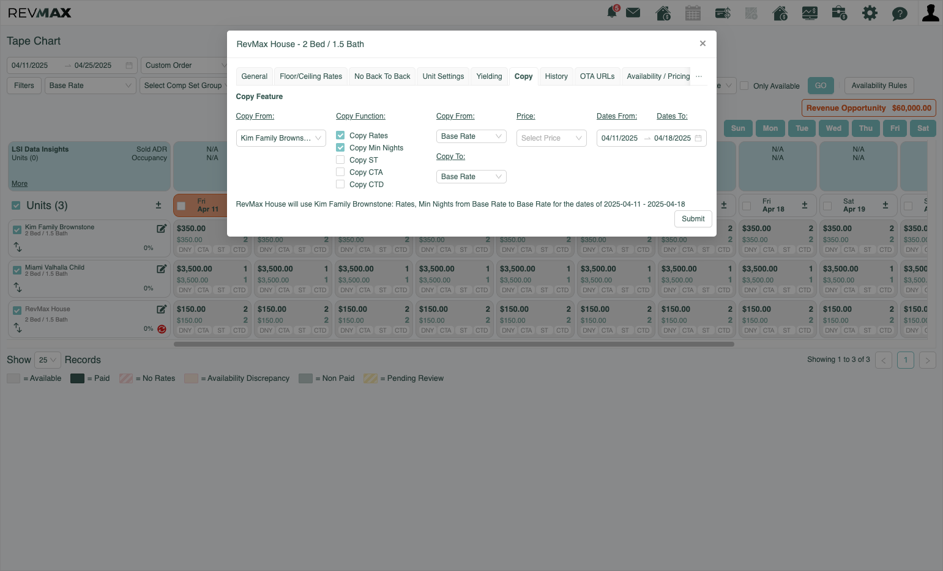Screen dimensions: 943x571
Task: Change the Show 25 records dropdown
Action: click(47, 360)
